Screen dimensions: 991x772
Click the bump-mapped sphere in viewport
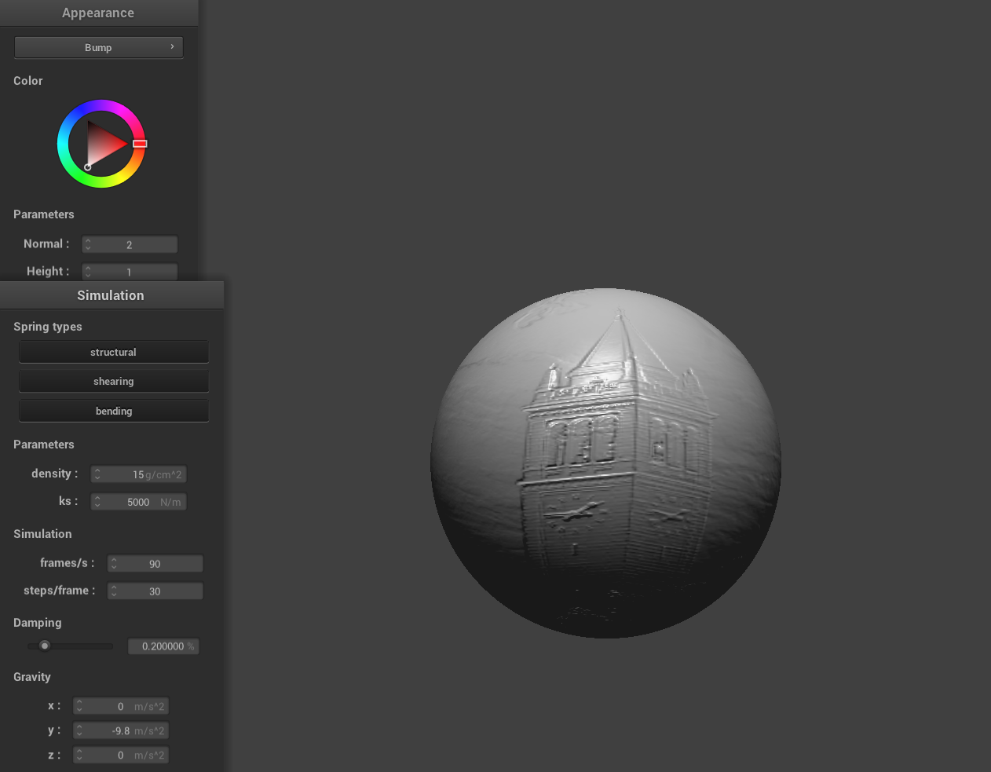[x=605, y=463]
